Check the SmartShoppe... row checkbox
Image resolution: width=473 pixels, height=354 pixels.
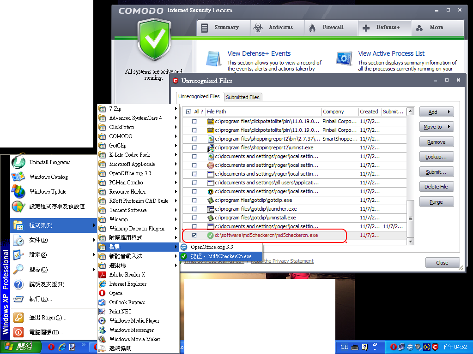(x=194, y=139)
